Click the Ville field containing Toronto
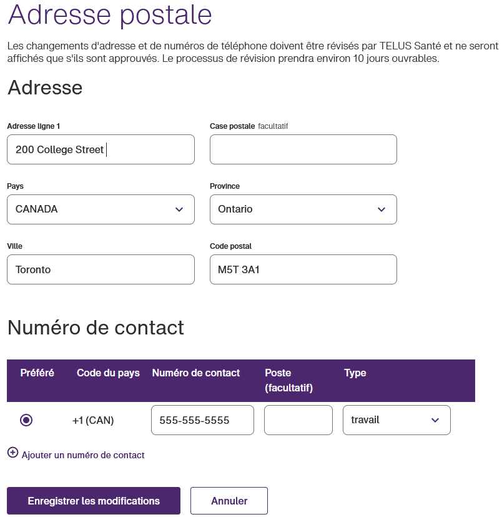The height and width of the screenshot is (517, 502). pyautogui.click(x=101, y=269)
